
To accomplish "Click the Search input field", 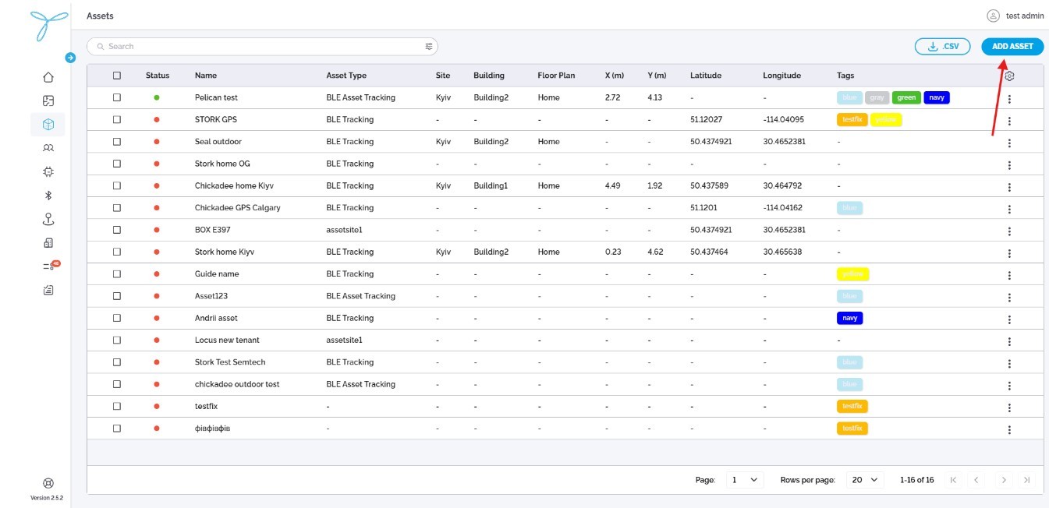I will point(262,47).
